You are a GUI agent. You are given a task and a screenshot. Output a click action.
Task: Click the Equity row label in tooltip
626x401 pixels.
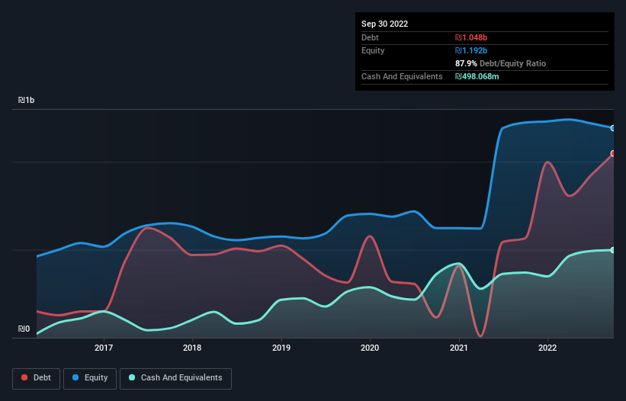pyautogui.click(x=373, y=50)
